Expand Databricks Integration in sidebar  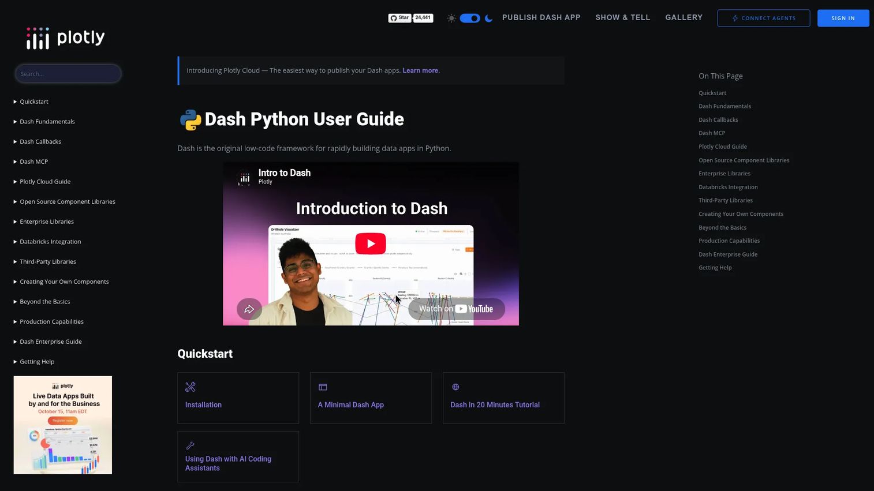click(47, 242)
